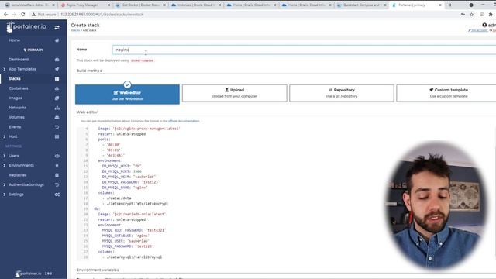The image size is (496, 279).
Task: Click the Registries database icon
Action: pos(57,175)
